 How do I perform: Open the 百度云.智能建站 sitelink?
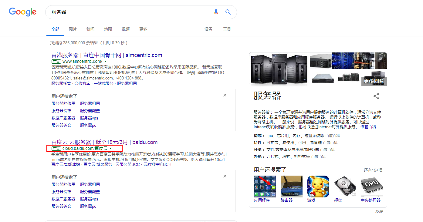(66, 164)
